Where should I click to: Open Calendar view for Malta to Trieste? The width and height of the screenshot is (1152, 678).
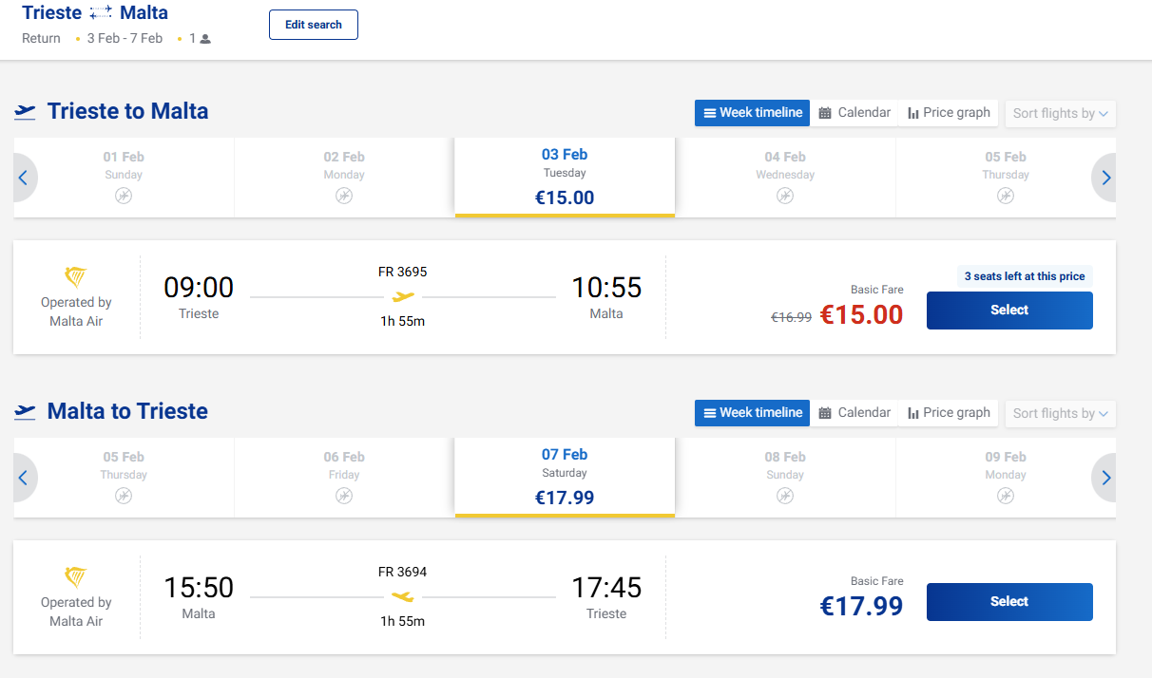(x=854, y=413)
